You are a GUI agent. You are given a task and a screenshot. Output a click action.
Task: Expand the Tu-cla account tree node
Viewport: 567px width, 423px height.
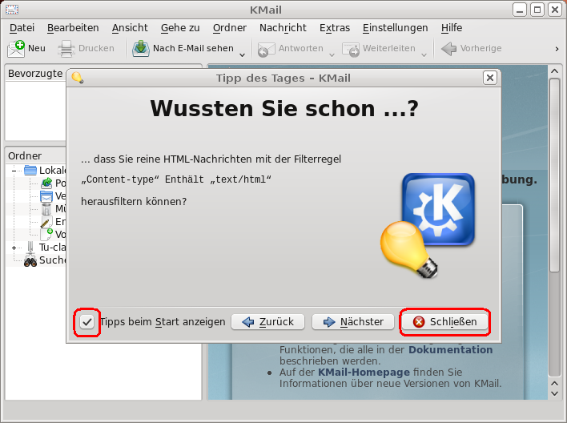click(x=14, y=248)
